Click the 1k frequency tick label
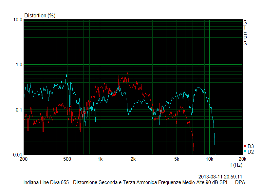262x186 pixels. point(100,159)
